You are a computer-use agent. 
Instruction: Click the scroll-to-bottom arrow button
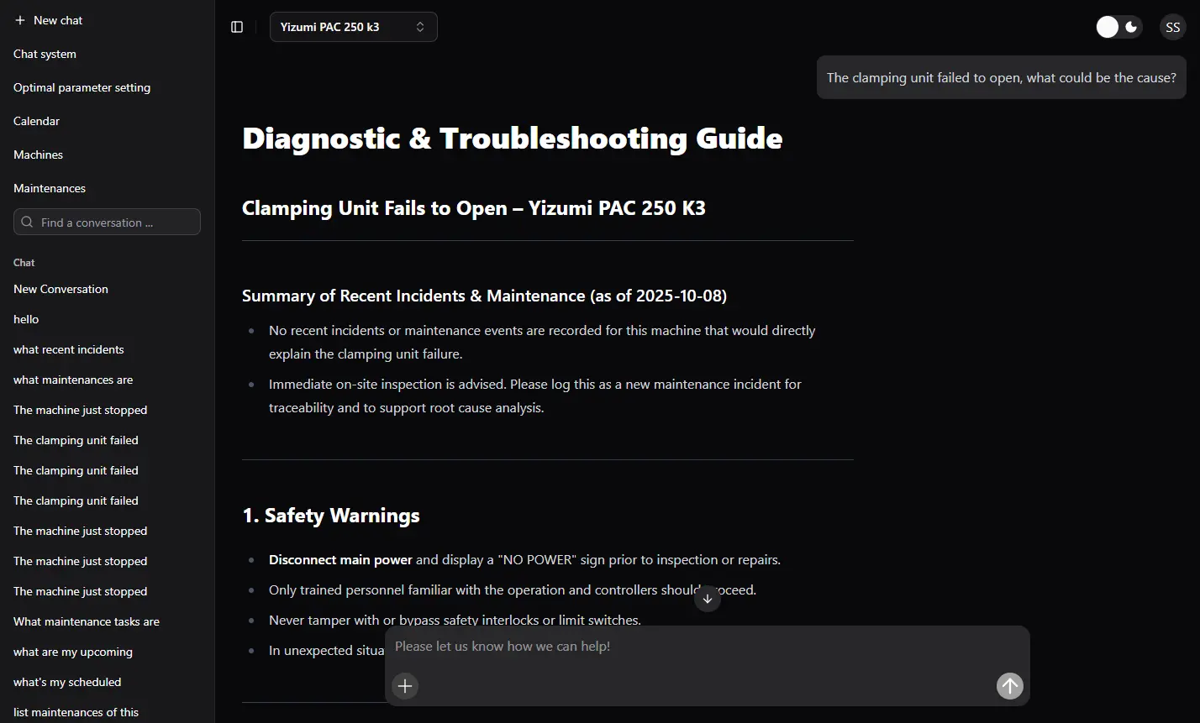(708, 599)
